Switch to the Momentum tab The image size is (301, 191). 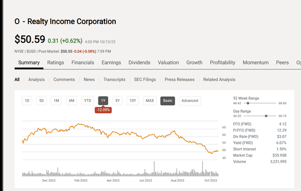pos(255,63)
